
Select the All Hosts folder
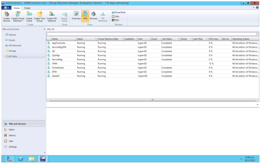25,56
